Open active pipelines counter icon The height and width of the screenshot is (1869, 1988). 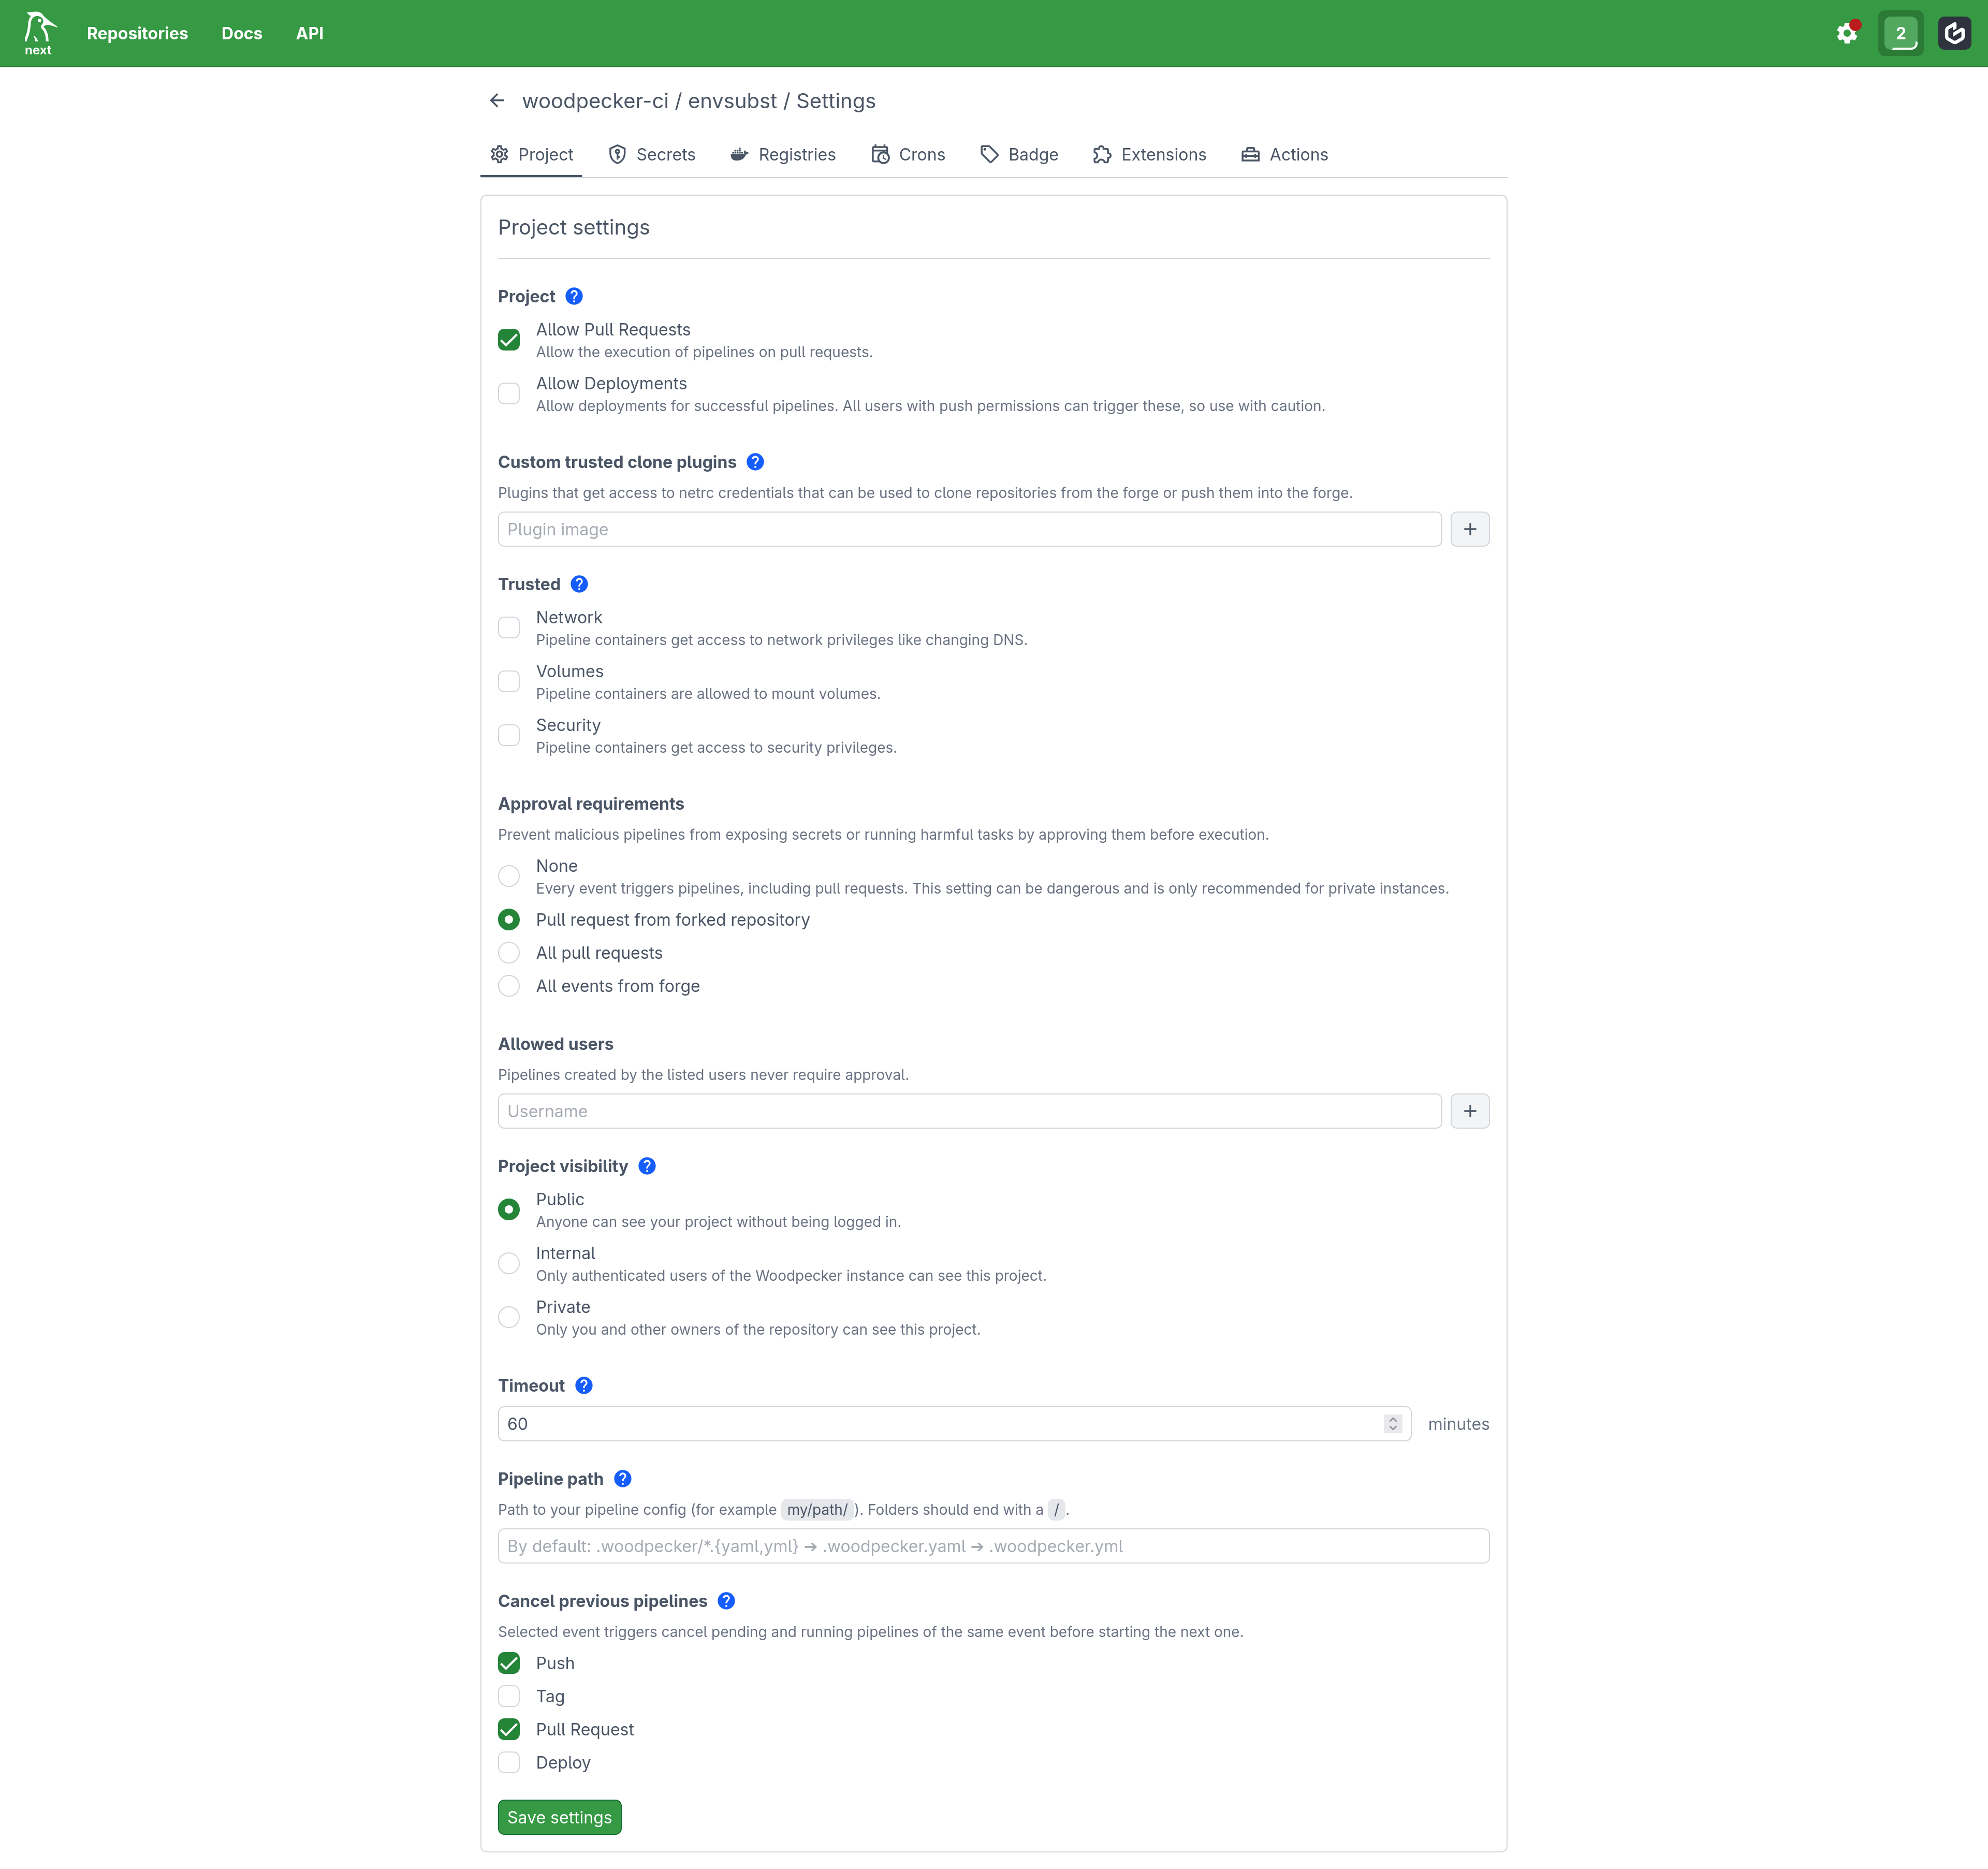pos(1900,33)
